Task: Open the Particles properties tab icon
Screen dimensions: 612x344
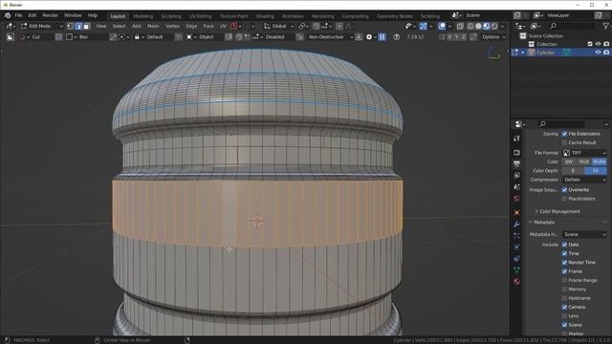Action: (x=516, y=236)
